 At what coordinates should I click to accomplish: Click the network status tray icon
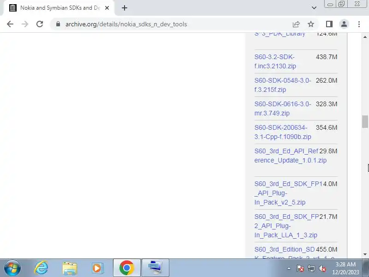(311, 268)
